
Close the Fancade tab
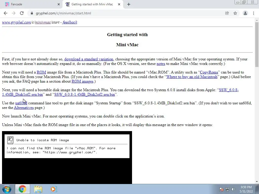pos(59,4)
